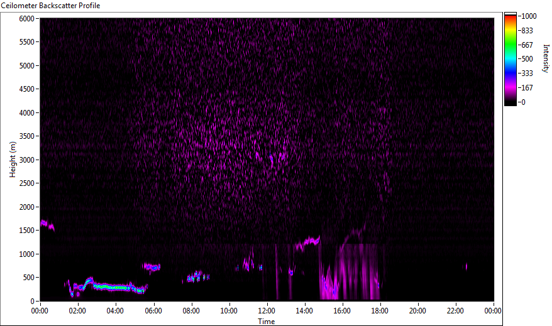
Task: Click the Intensity legend title
Action: coord(546,58)
